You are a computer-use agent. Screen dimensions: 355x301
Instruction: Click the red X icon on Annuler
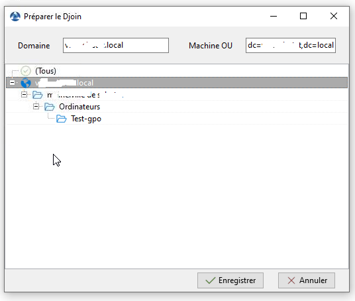pyautogui.click(x=291, y=280)
